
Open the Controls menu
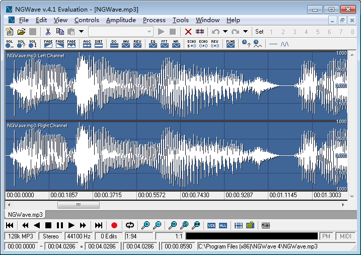87,20
